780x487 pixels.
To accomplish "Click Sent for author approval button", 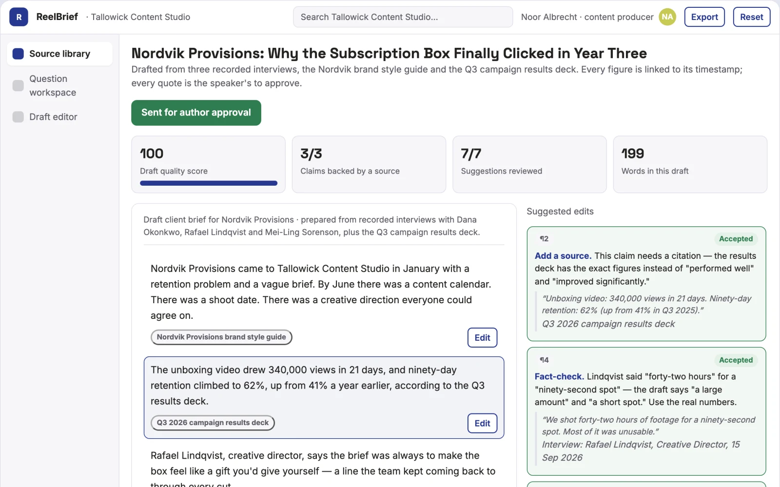I will (x=196, y=113).
